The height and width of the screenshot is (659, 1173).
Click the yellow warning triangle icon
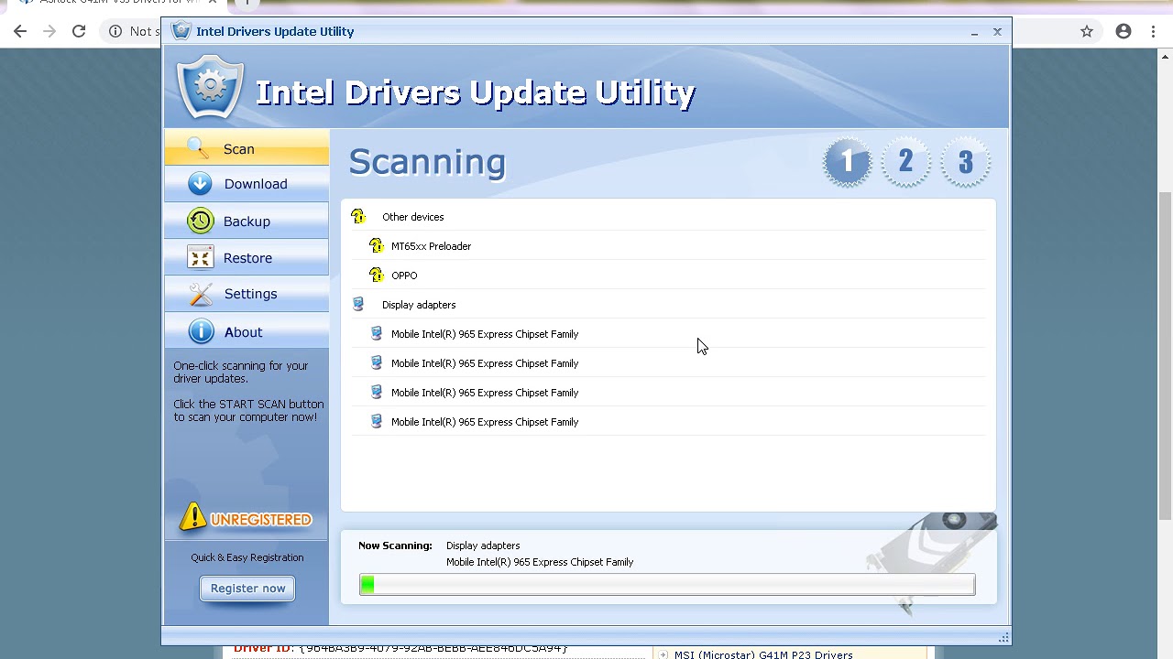point(192,517)
